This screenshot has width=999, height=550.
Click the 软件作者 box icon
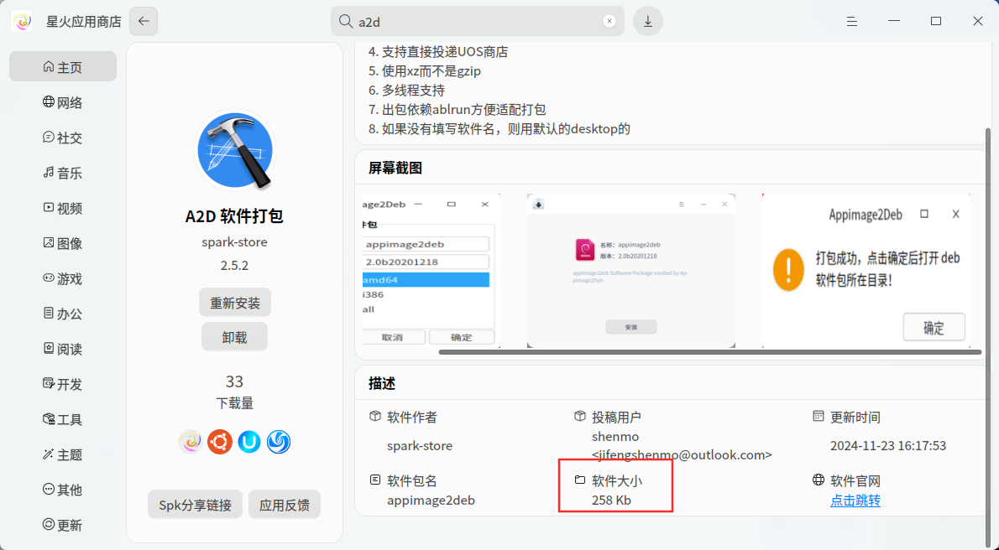(374, 417)
